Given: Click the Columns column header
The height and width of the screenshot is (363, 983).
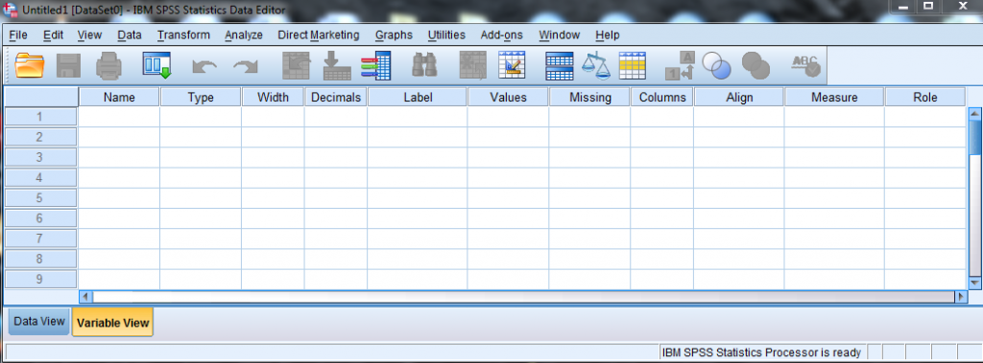Looking at the screenshot, I should (x=662, y=97).
